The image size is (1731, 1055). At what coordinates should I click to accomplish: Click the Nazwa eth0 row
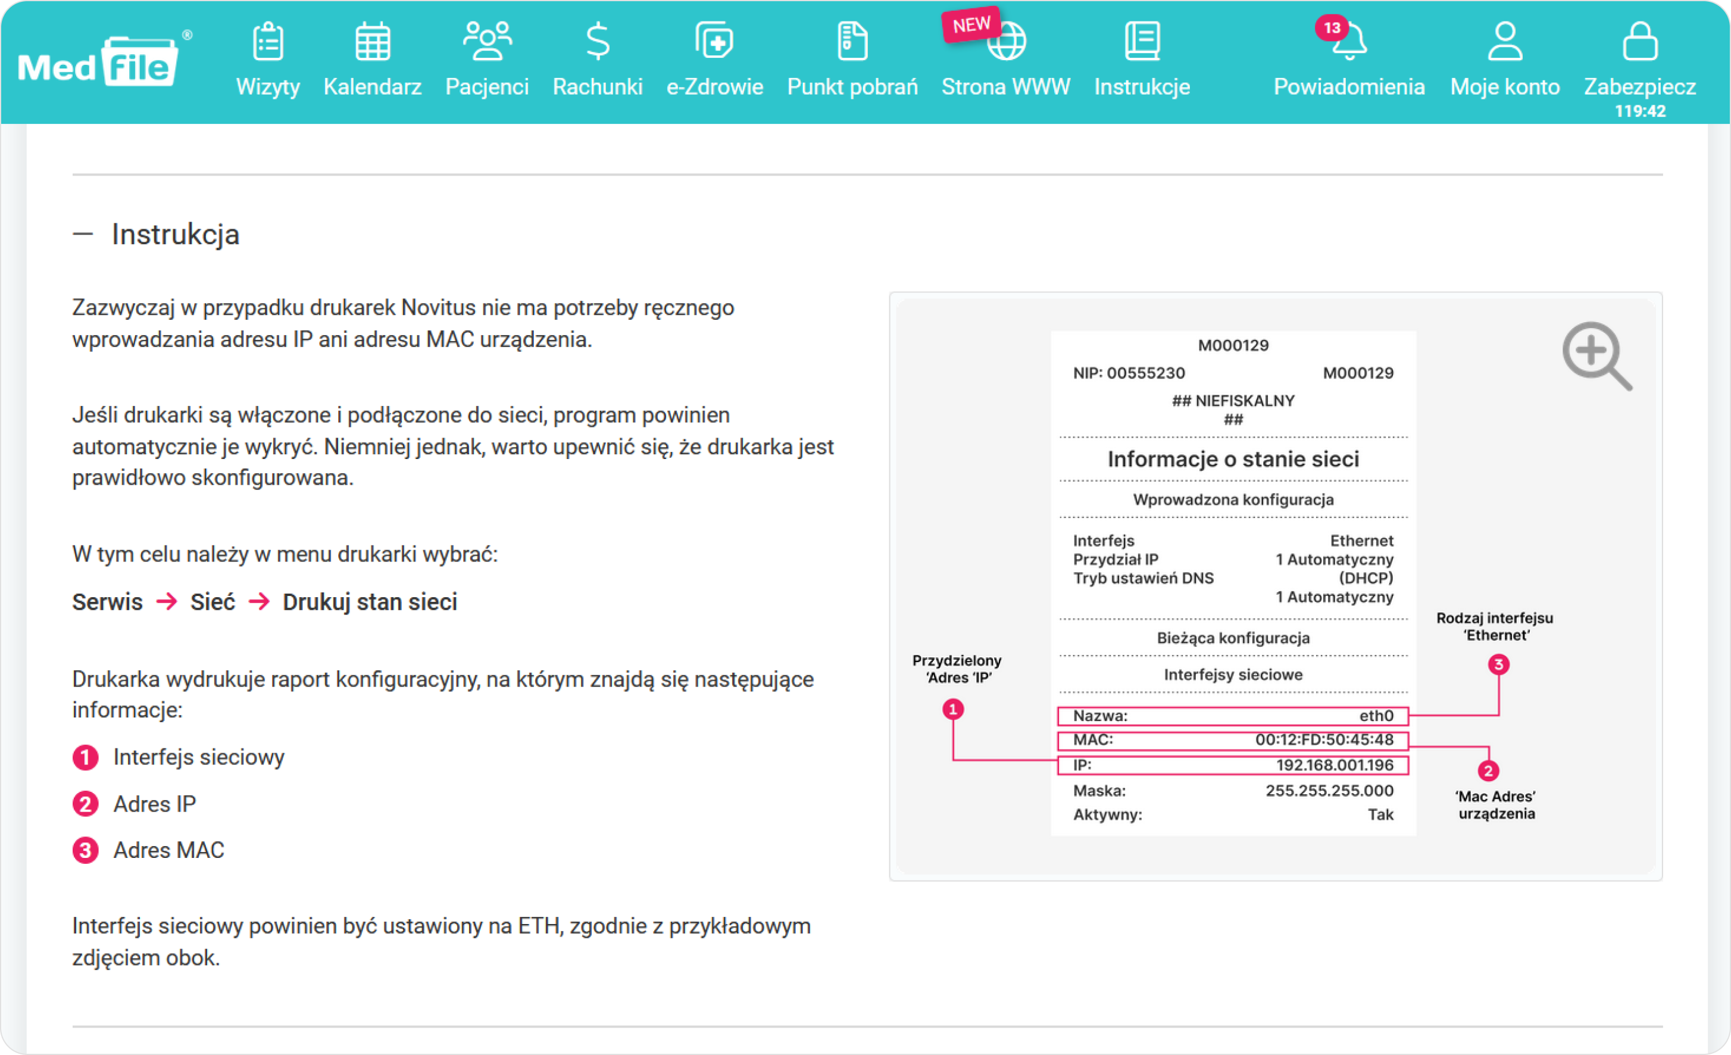tap(1233, 716)
